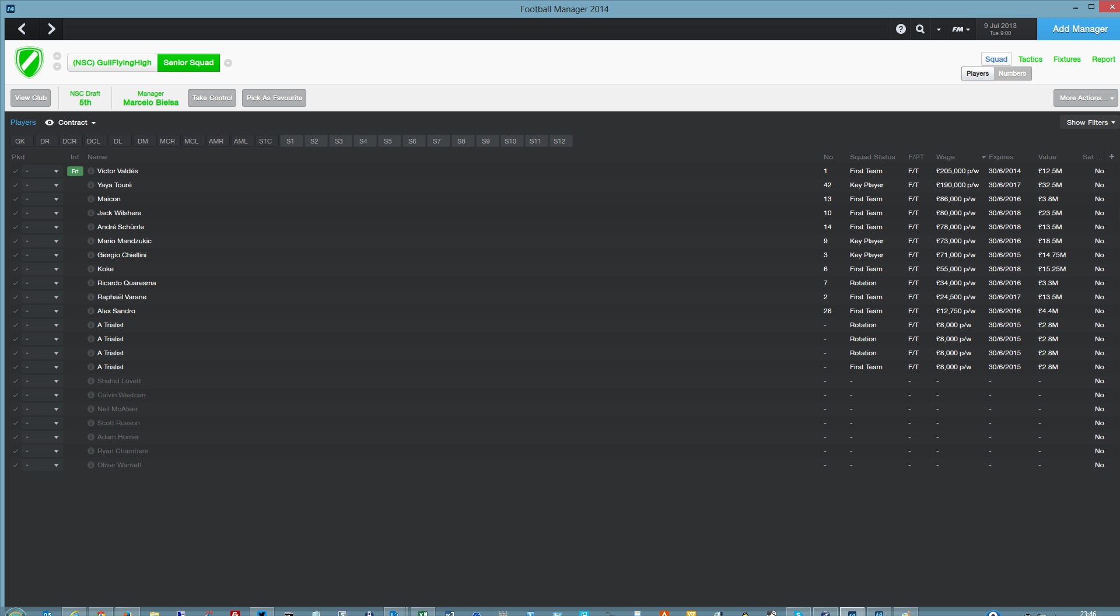Go back with the left arrow
Viewport: 1120px width, 616px height.
click(22, 29)
